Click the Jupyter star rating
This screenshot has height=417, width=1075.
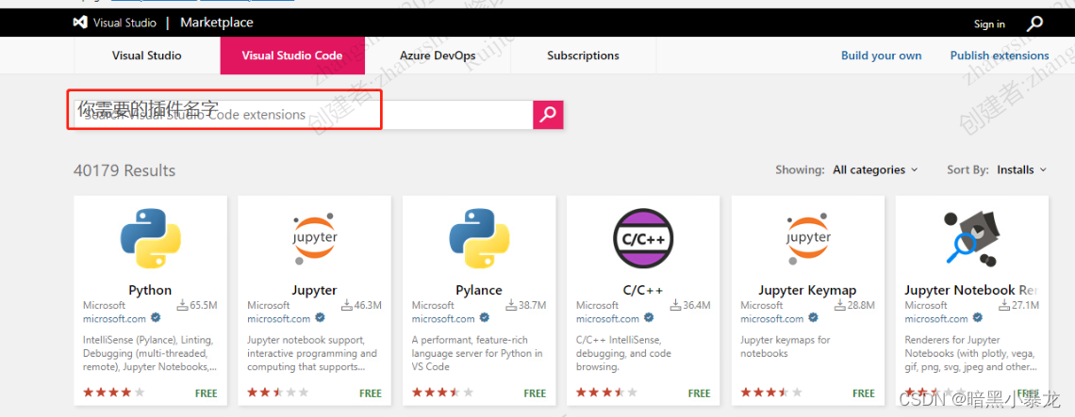278,393
